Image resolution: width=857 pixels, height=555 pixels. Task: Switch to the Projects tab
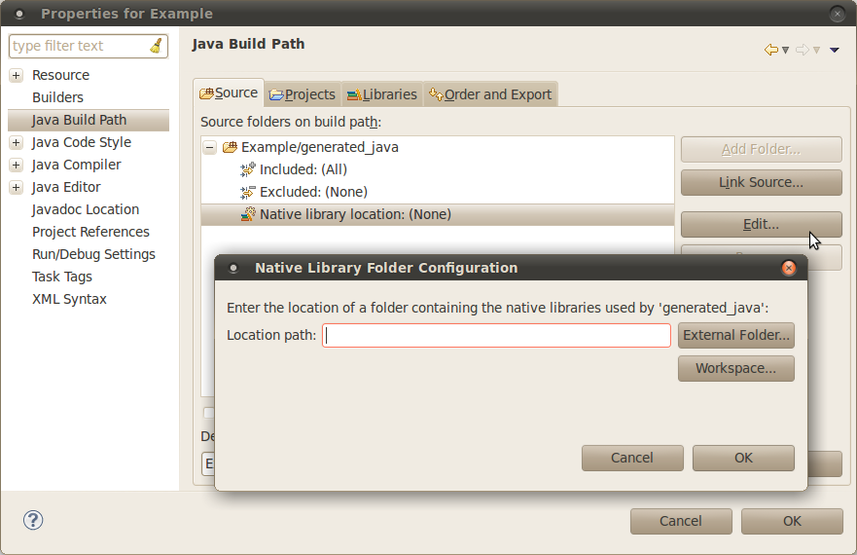[303, 94]
